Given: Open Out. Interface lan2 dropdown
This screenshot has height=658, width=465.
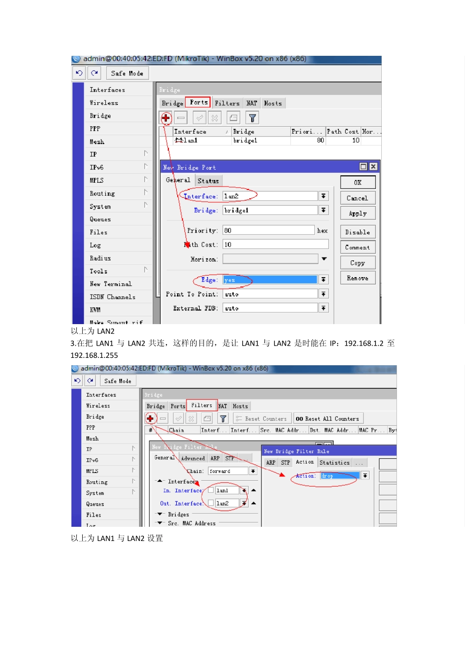Looking at the screenshot, I should 244,503.
